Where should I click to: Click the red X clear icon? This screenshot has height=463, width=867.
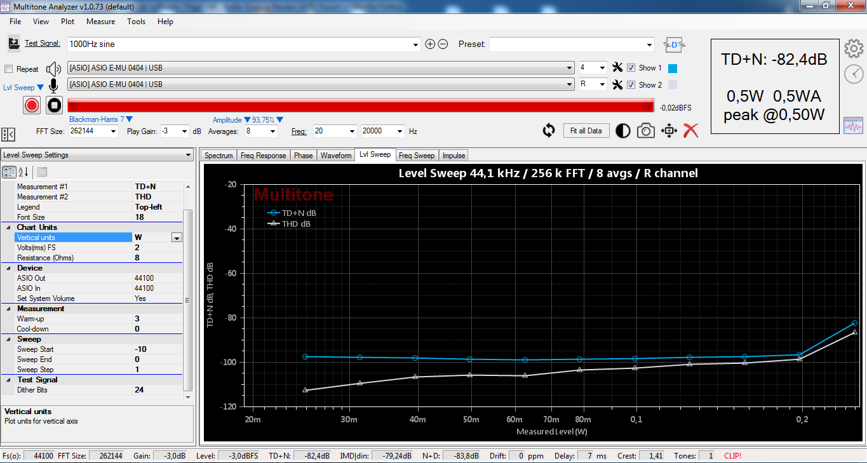[691, 131]
